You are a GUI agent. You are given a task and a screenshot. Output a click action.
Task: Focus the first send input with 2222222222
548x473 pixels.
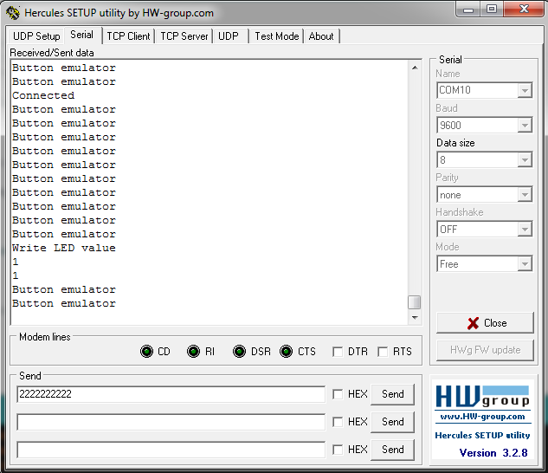coord(171,394)
